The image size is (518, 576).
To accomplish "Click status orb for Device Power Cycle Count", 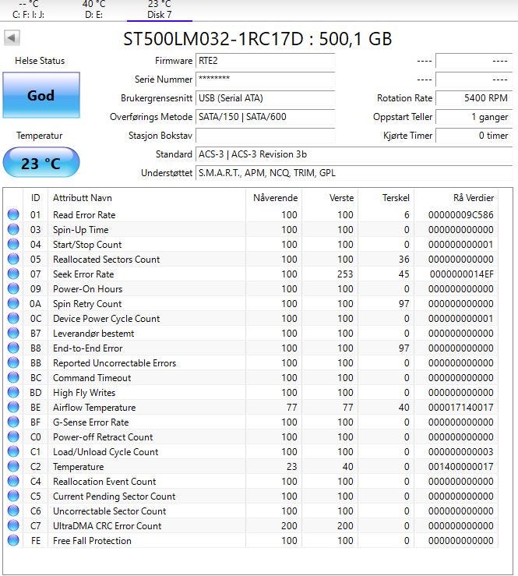I will [13, 318].
